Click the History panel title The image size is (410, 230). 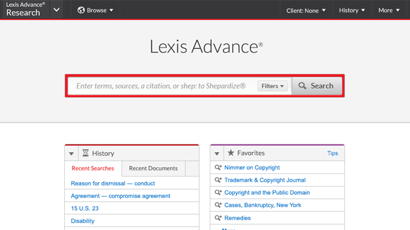click(x=103, y=153)
